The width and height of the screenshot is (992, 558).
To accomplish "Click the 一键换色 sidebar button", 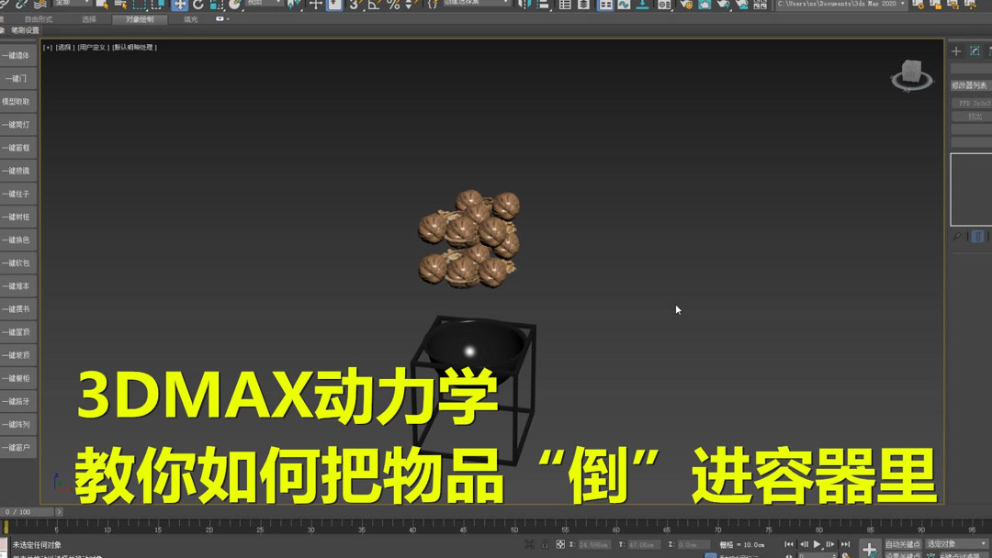I will coord(17,237).
